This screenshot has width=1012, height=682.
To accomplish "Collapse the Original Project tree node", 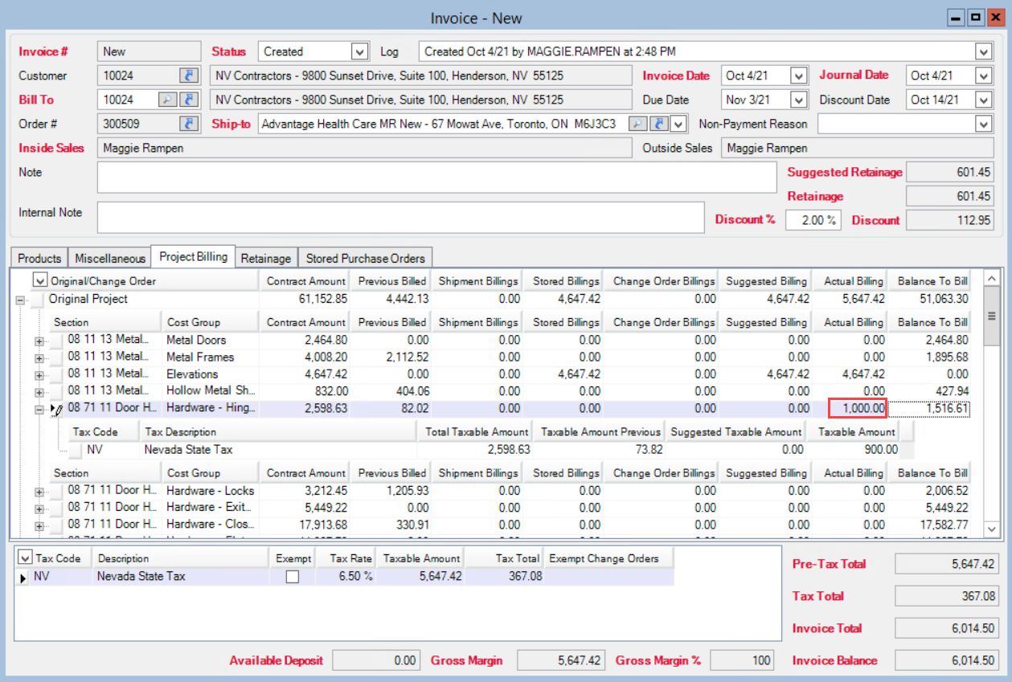I will tap(20, 300).
